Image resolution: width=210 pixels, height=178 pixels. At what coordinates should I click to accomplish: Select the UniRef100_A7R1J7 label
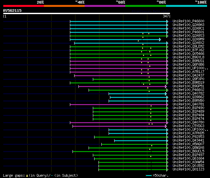(188, 72)
